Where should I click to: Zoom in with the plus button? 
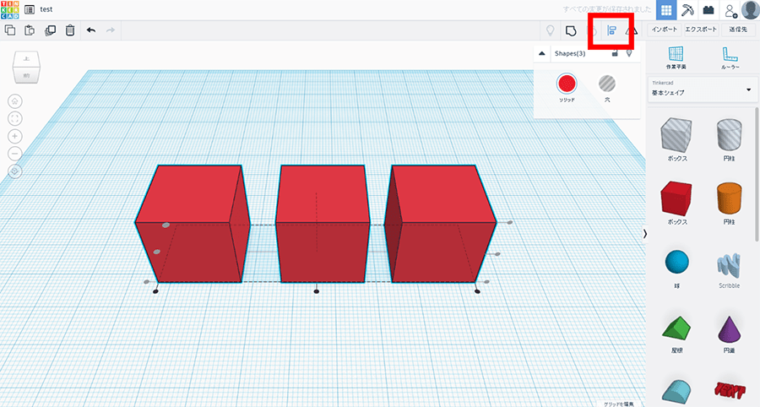(x=15, y=136)
